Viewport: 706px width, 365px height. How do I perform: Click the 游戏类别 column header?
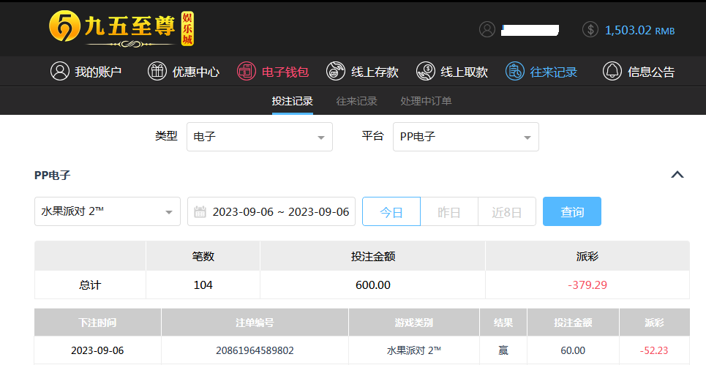pos(414,323)
